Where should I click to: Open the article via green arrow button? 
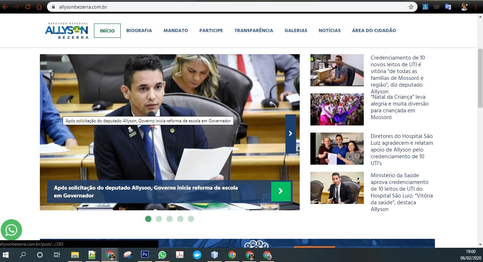click(281, 191)
